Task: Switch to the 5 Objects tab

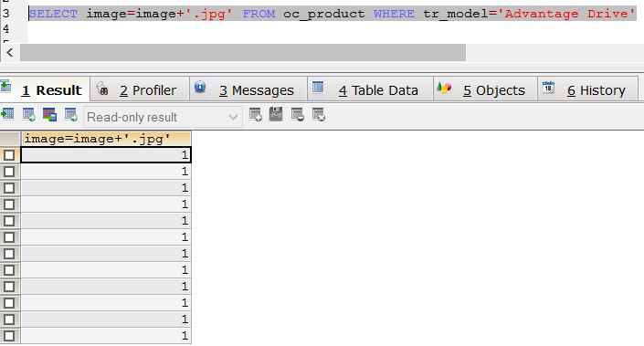Action: (x=485, y=89)
